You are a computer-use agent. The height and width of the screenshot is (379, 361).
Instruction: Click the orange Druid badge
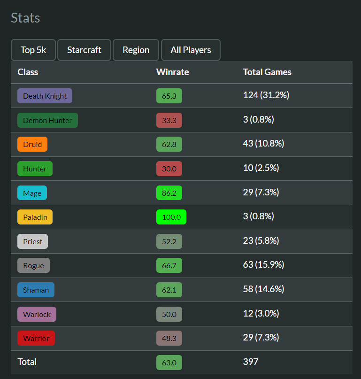point(32,144)
